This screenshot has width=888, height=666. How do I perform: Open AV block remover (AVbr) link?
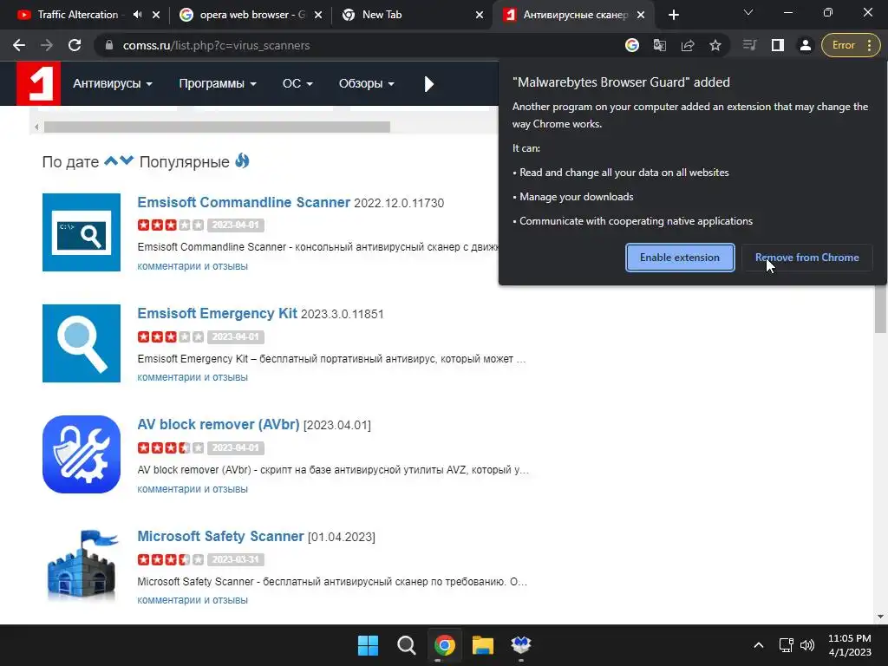pos(218,424)
